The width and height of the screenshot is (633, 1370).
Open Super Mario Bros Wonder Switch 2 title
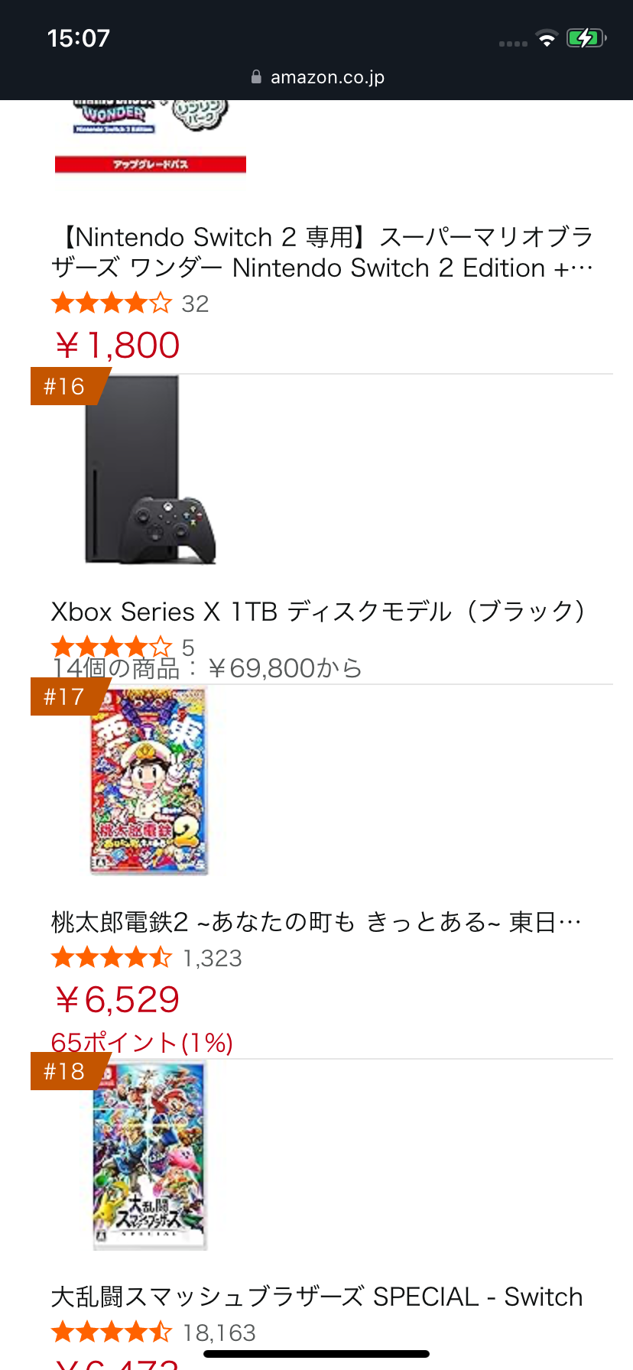click(x=321, y=252)
